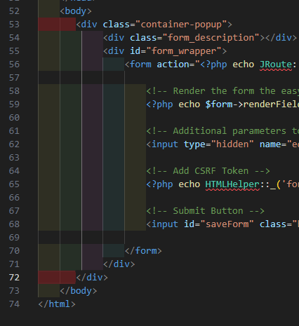Click the saveForm id value
Screen dimensions: 299x326
230,224
